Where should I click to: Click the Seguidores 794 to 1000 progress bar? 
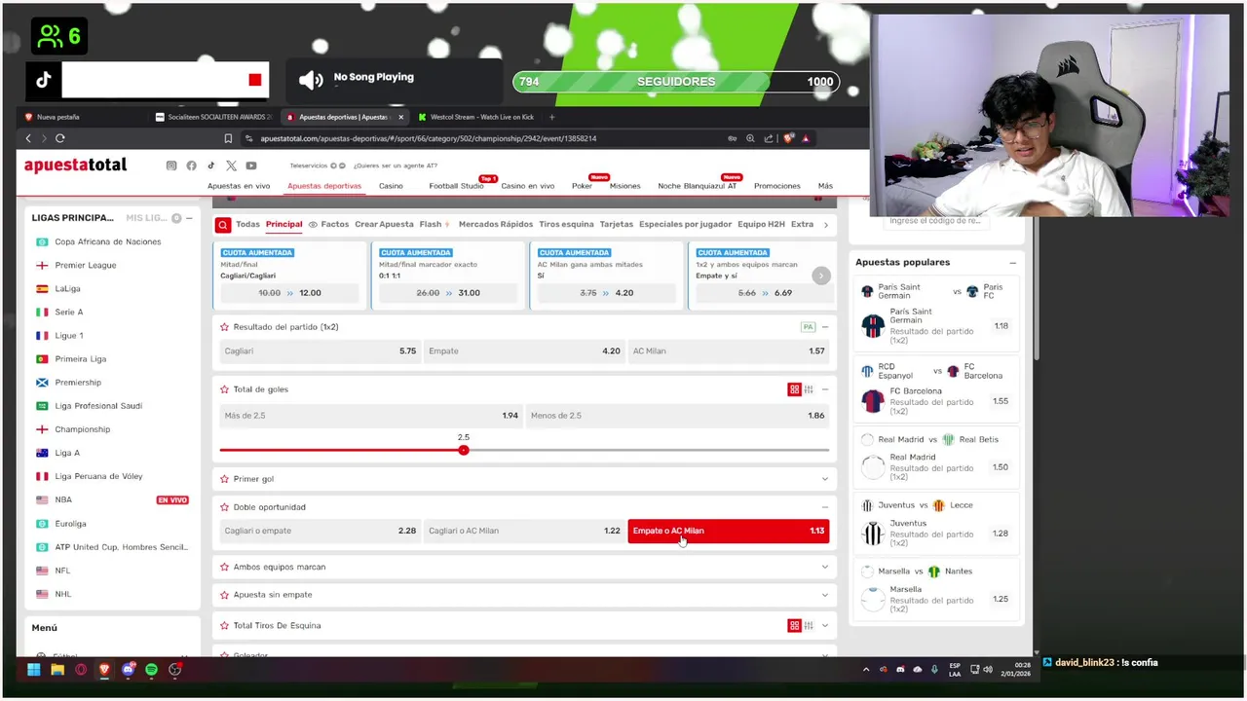point(676,82)
